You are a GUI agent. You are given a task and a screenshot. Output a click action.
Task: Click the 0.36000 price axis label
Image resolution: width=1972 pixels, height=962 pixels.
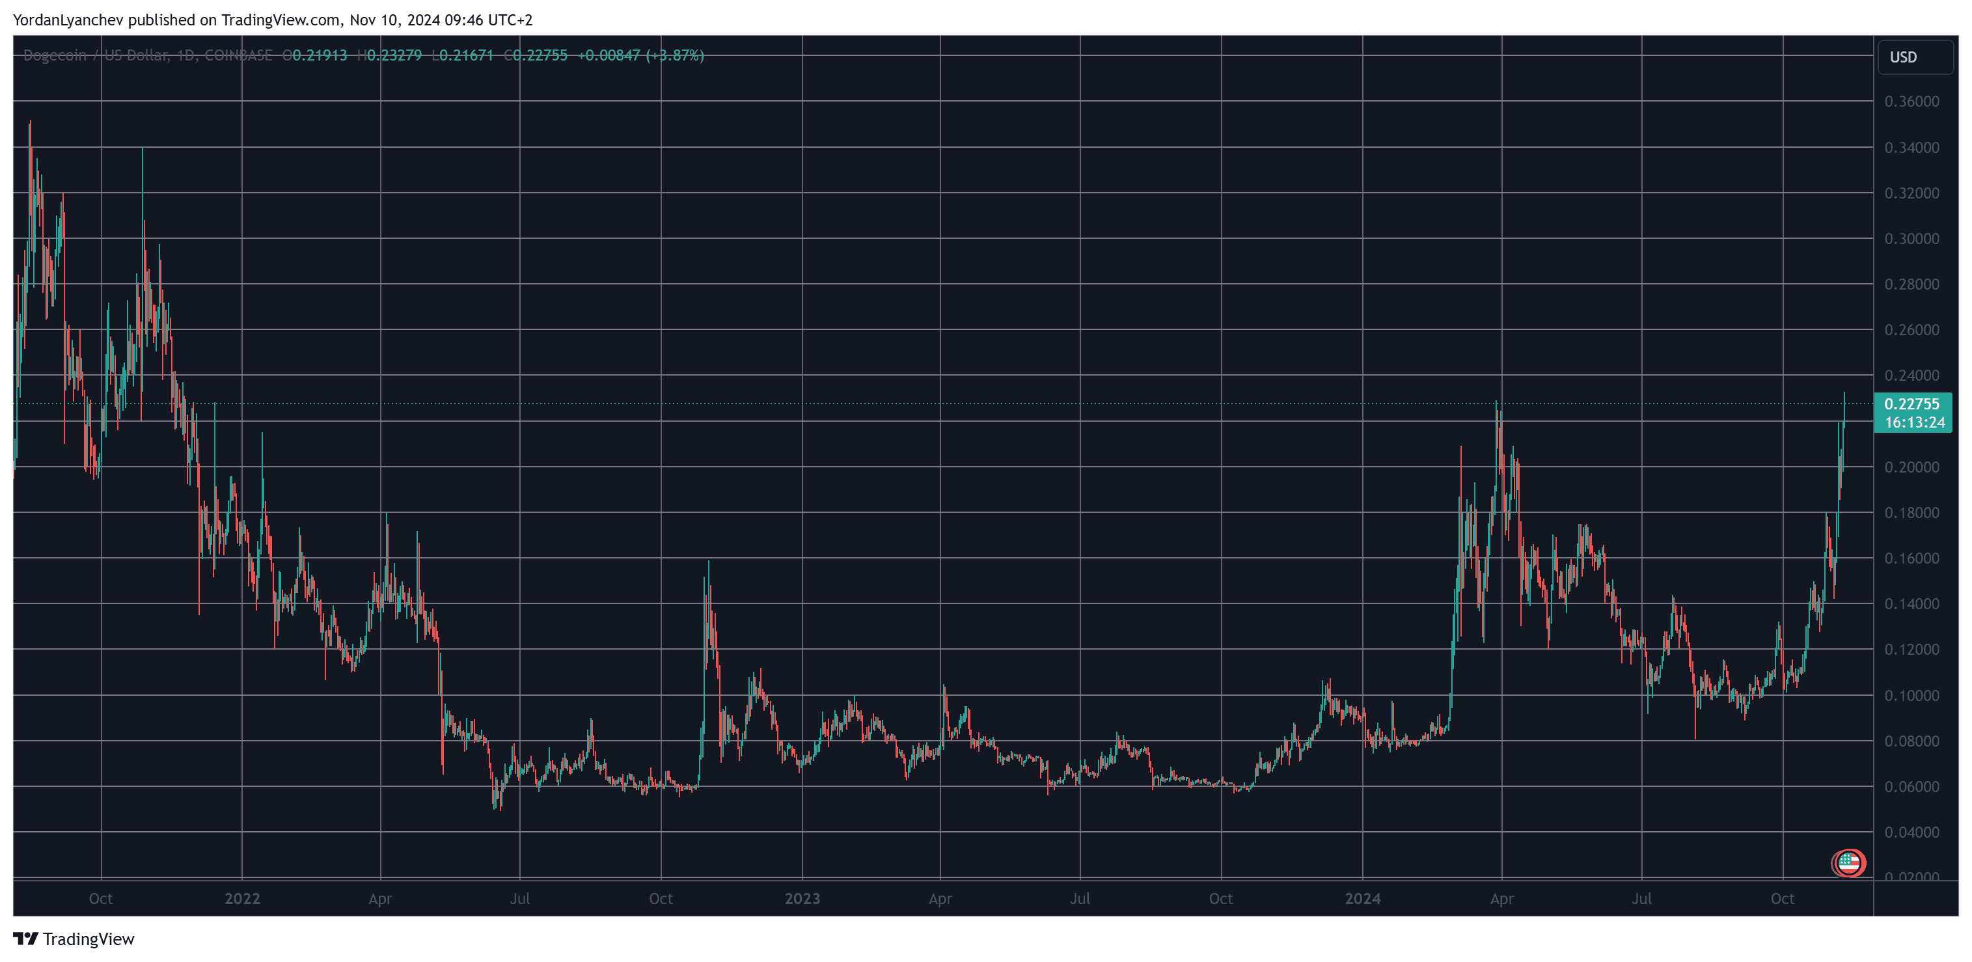pos(1911,102)
